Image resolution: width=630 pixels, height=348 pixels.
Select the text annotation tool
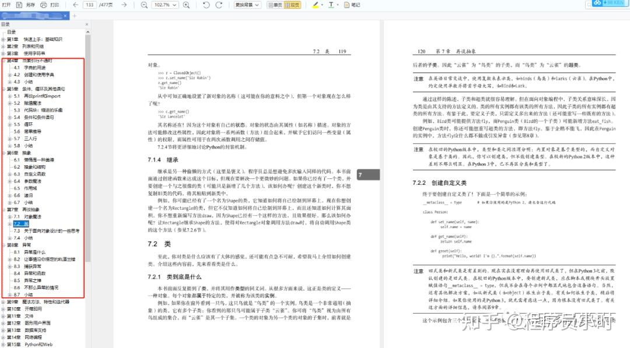pyautogui.click(x=331, y=5)
